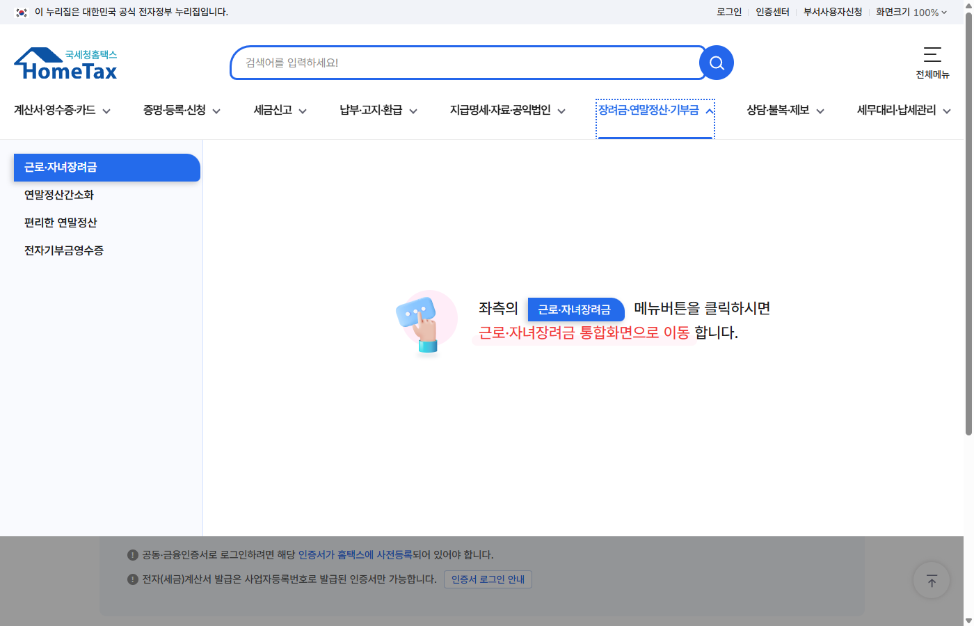
Task: Click the HomeTax logo
Action: point(65,63)
